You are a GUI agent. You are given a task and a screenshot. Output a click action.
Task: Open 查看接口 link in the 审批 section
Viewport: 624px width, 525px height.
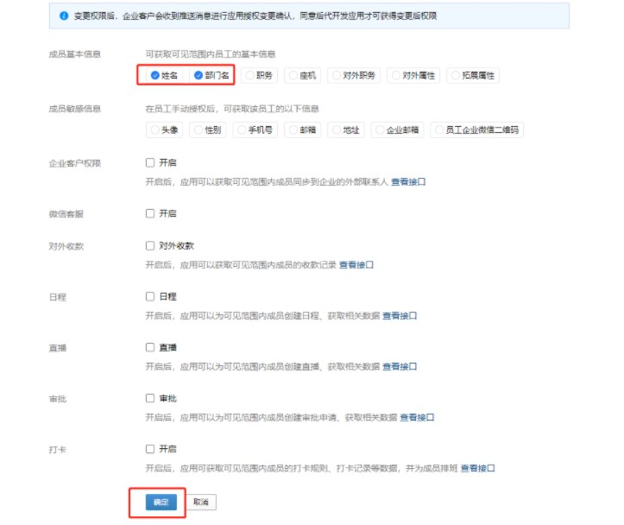pos(417,418)
